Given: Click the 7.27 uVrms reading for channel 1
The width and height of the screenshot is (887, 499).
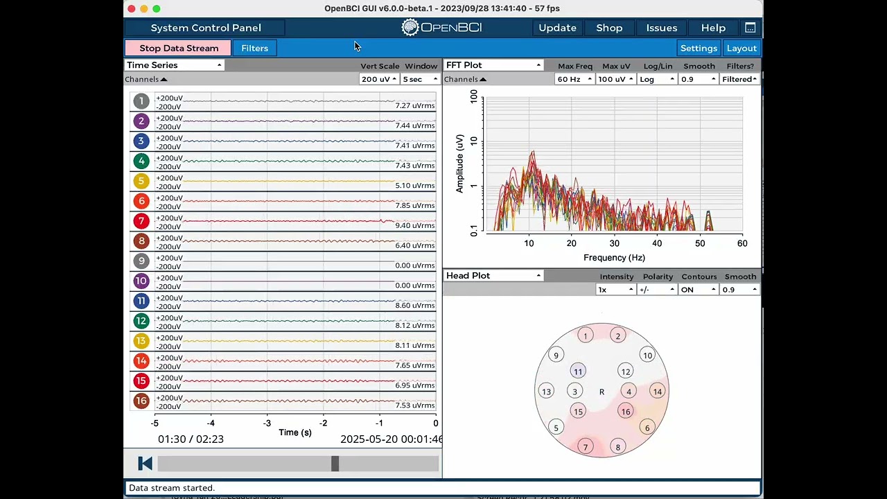Looking at the screenshot, I should [415, 105].
